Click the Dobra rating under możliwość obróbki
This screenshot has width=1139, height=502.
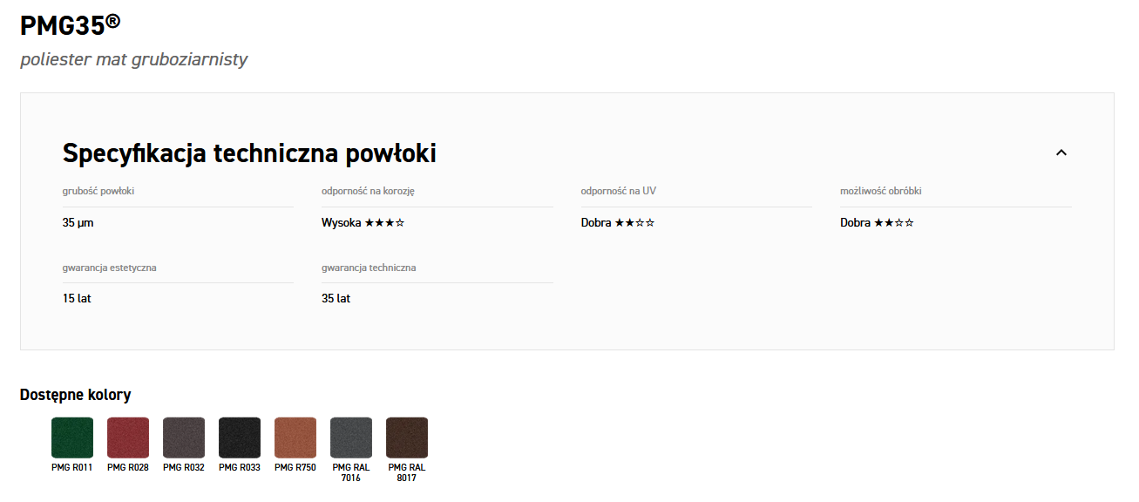click(877, 223)
